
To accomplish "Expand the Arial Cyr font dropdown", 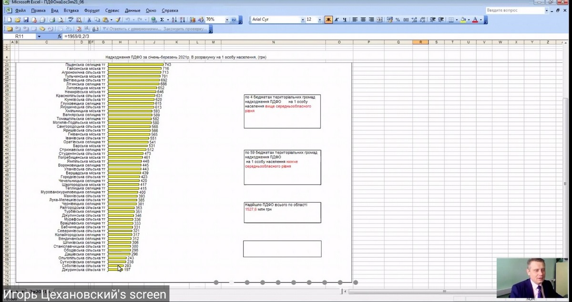I will pyautogui.click(x=303, y=19).
